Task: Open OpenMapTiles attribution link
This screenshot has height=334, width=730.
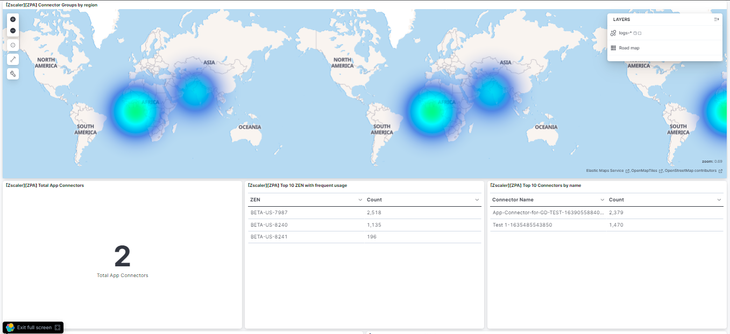Action: (647, 171)
